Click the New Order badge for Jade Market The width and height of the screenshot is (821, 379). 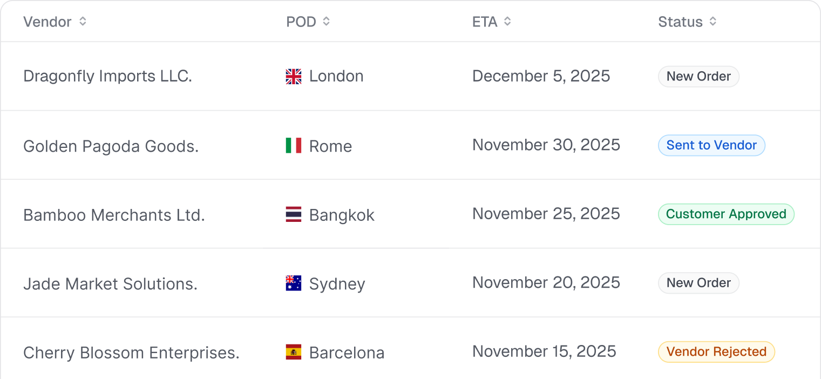tap(698, 283)
